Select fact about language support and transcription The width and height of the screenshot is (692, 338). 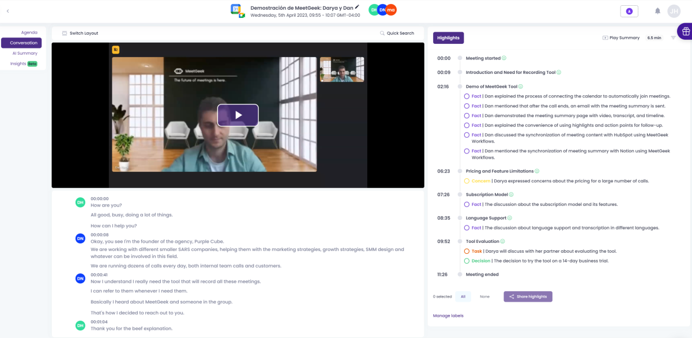[x=467, y=228]
